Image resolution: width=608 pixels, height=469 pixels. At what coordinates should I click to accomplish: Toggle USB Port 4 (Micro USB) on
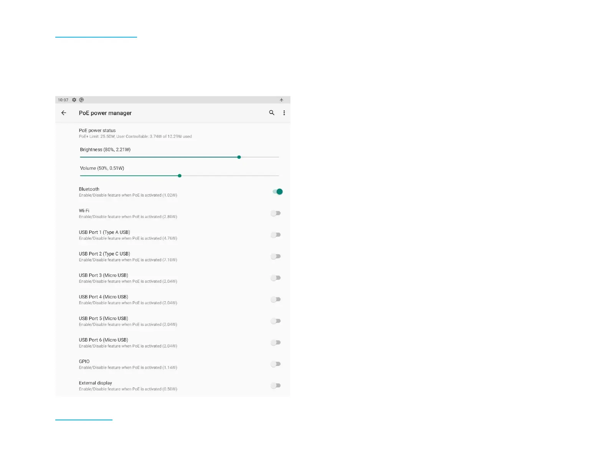pyautogui.click(x=276, y=299)
